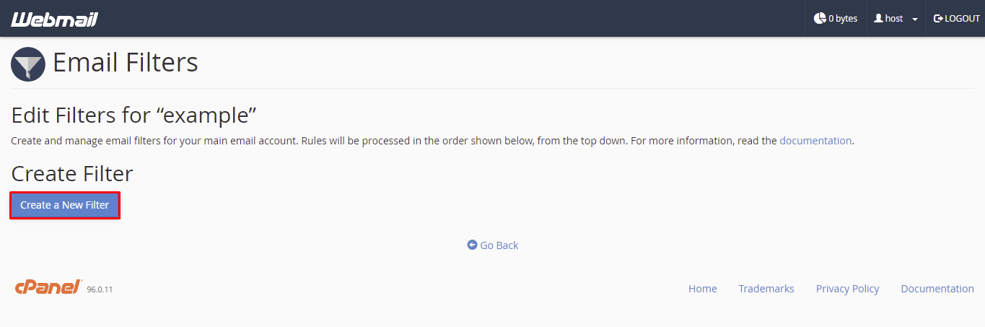Open the Privacy Policy footer link
Viewport: 985px width, 327px height.
point(848,289)
